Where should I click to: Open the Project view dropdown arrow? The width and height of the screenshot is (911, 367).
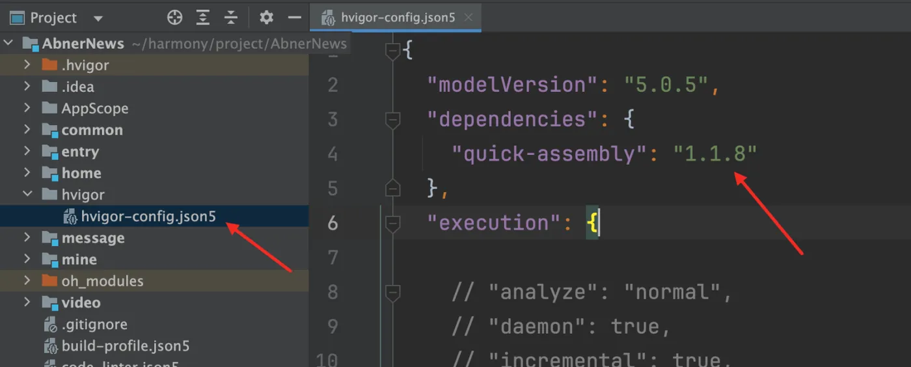(98, 18)
